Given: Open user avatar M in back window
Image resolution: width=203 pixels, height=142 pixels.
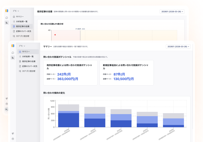Looking at the screenshot, I should tap(7, 109).
